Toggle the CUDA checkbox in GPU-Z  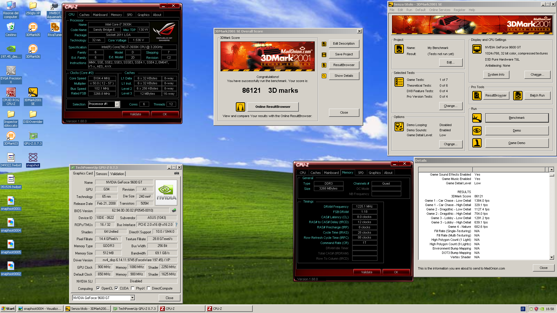116,288
